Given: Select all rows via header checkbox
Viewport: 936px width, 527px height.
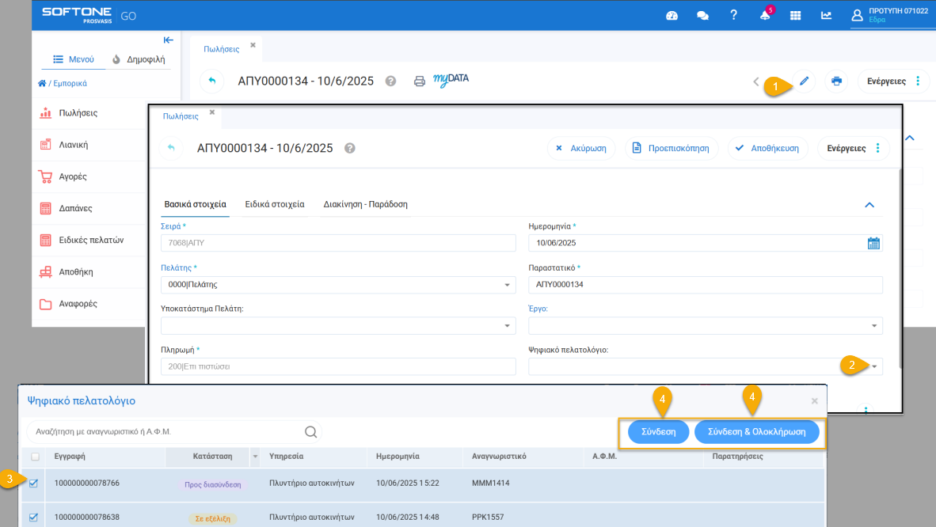Looking at the screenshot, I should pyautogui.click(x=34, y=457).
